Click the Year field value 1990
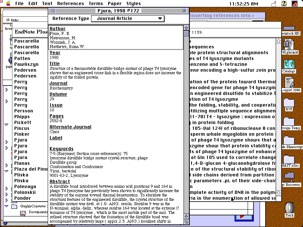Screen dimensions: 303x227 point(54,57)
